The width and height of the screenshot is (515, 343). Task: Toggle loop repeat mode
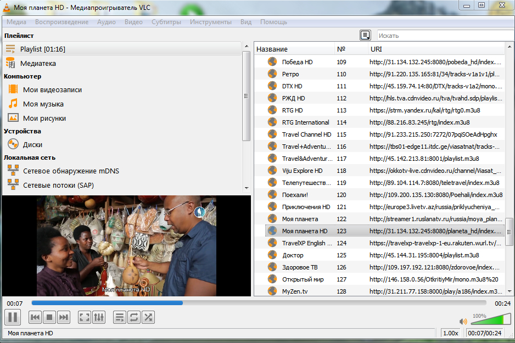pos(134,317)
